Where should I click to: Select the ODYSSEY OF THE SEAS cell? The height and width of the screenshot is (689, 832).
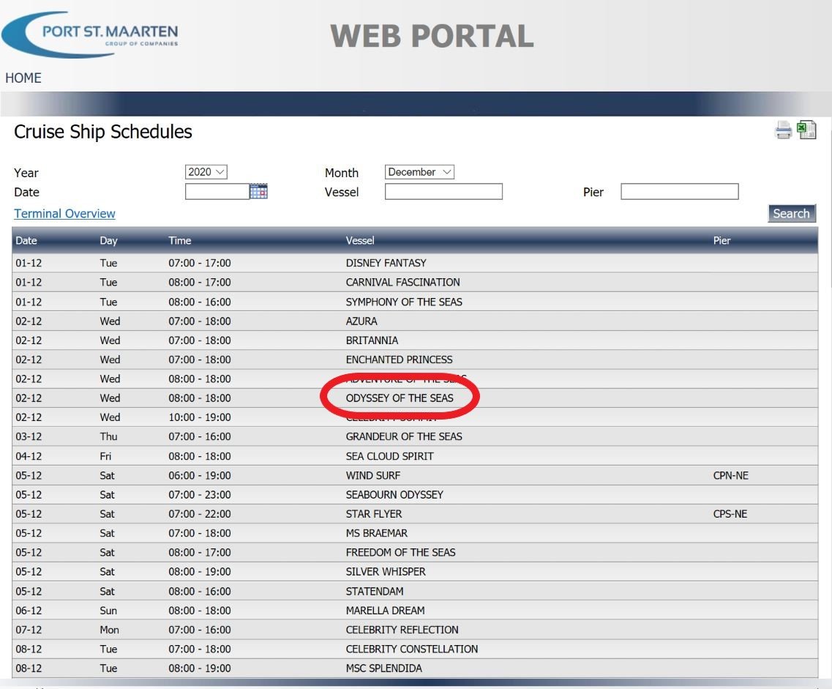(400, 398)
